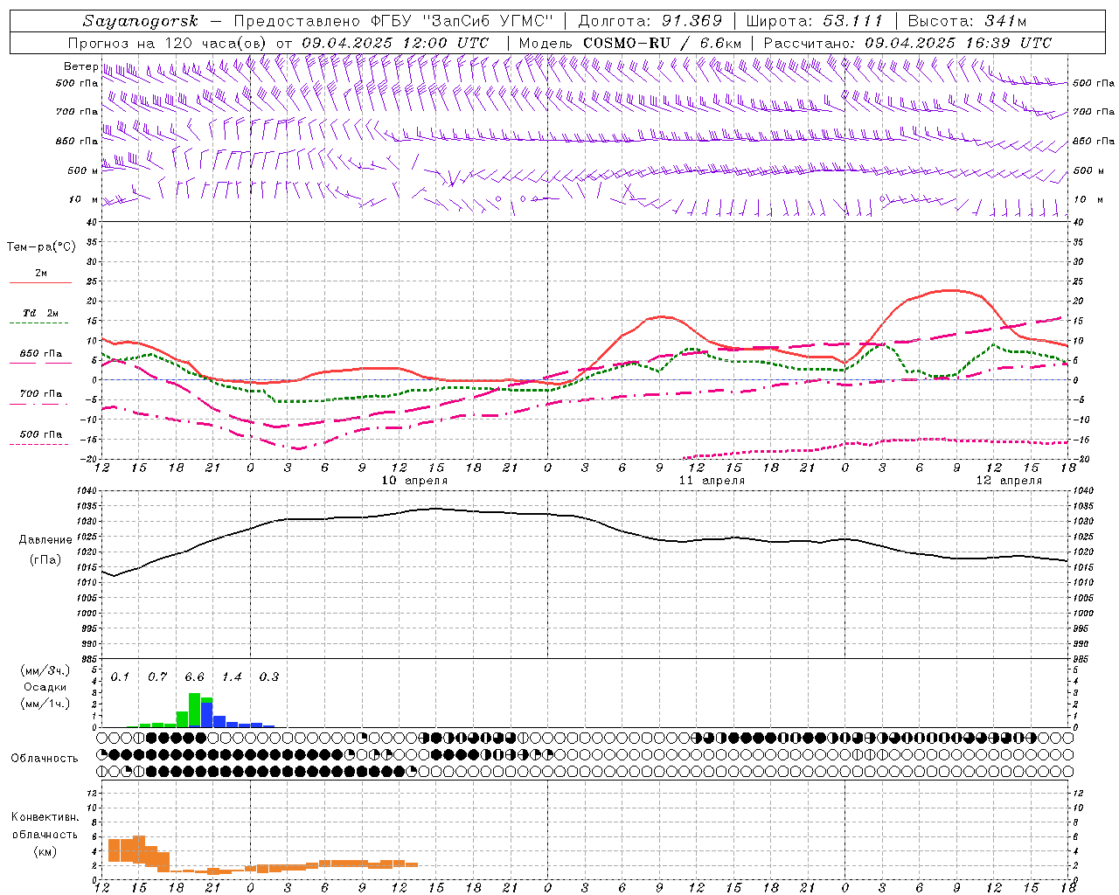Viewport: 1119px width, 895px height.
Task: Click the 0.3 three-hour precipitation total
Action: [269, 677]
